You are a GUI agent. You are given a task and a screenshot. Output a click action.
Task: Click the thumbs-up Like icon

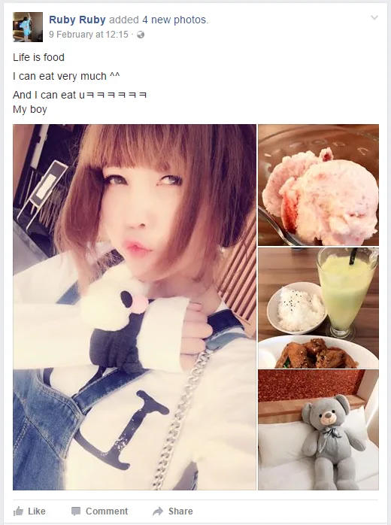click(x=18, y=511)
